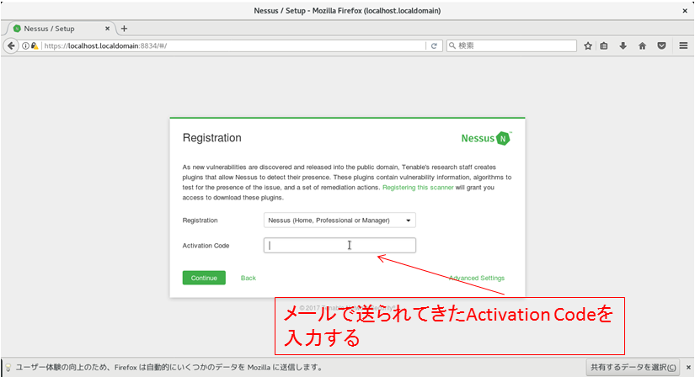Focus the URL address bar
695x377 pixels.
(x=233, y=45)
